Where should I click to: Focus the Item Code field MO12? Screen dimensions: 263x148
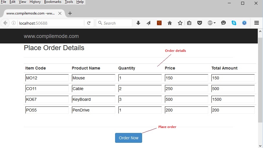[47, 78]
